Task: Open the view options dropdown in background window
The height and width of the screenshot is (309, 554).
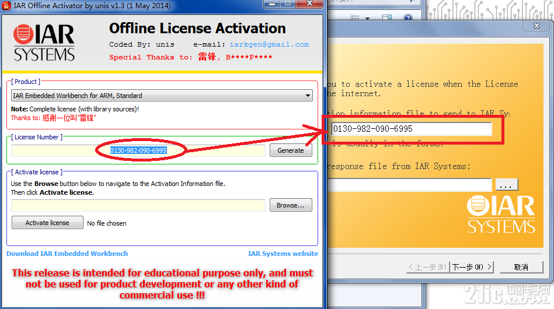Action: click(x=367, y=18)
